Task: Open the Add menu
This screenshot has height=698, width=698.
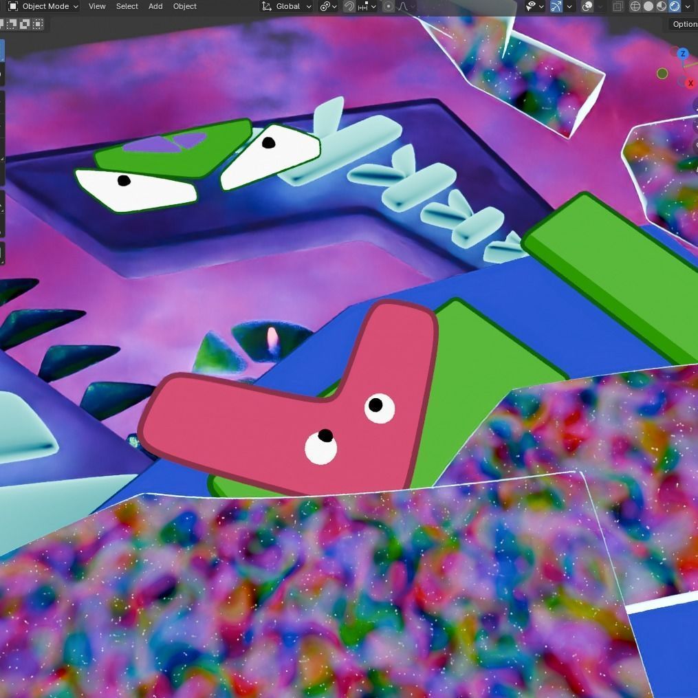Action: (x=155, y=6)
